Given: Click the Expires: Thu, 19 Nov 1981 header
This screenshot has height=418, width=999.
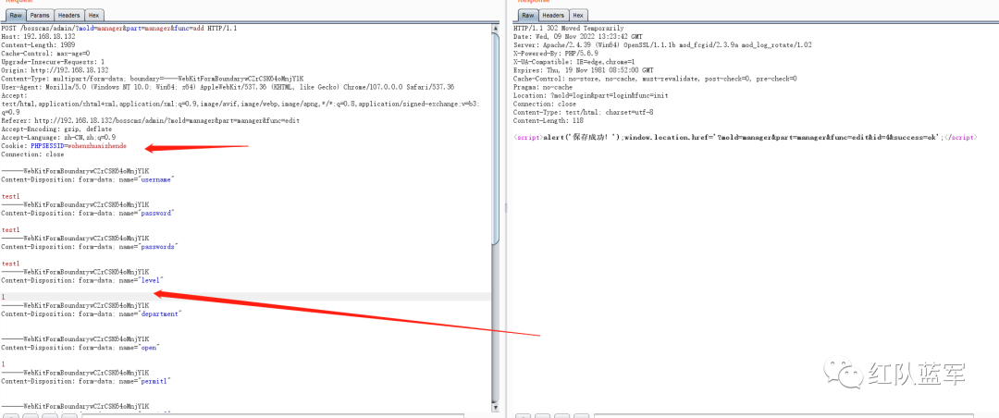Looking at the screenshot, I should click(584, 70).
